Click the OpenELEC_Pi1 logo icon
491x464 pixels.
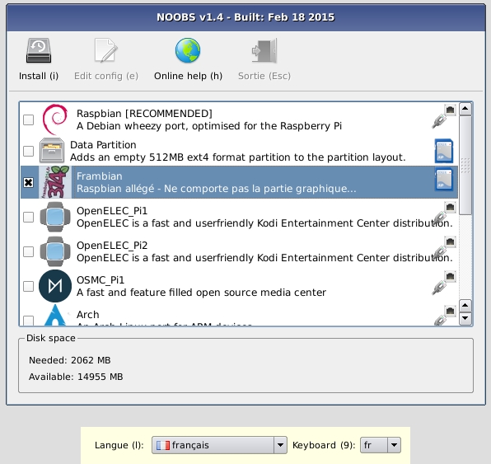click(55, 217)
